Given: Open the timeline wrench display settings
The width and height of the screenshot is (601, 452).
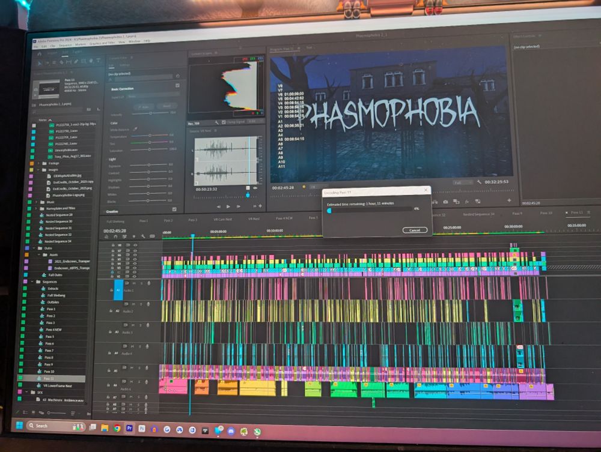Looking at the screenshot, I should click(143, 237).
